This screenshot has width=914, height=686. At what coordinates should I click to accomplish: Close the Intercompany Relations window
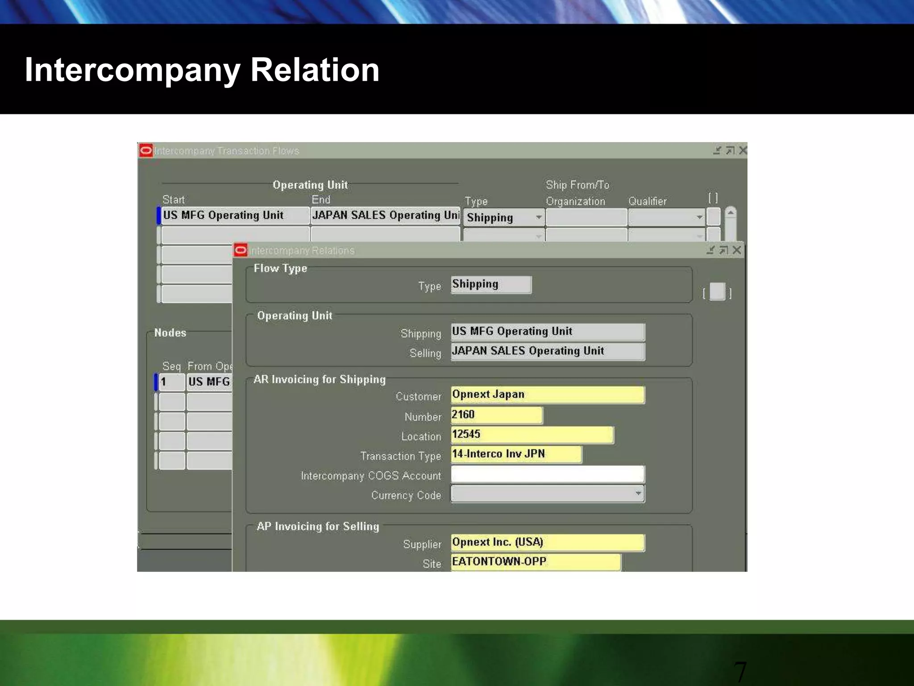[737, 250]
